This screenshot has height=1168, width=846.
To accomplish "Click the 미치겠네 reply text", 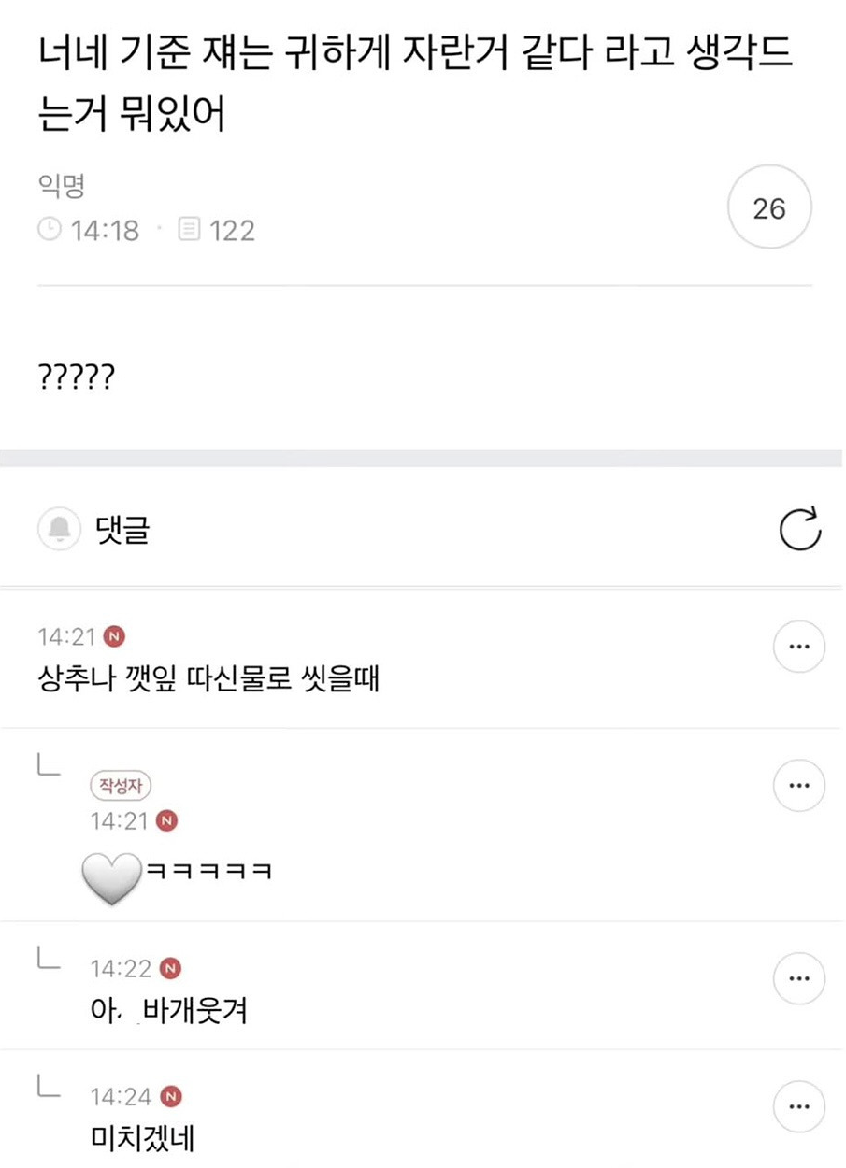I will coord(141,1137).
